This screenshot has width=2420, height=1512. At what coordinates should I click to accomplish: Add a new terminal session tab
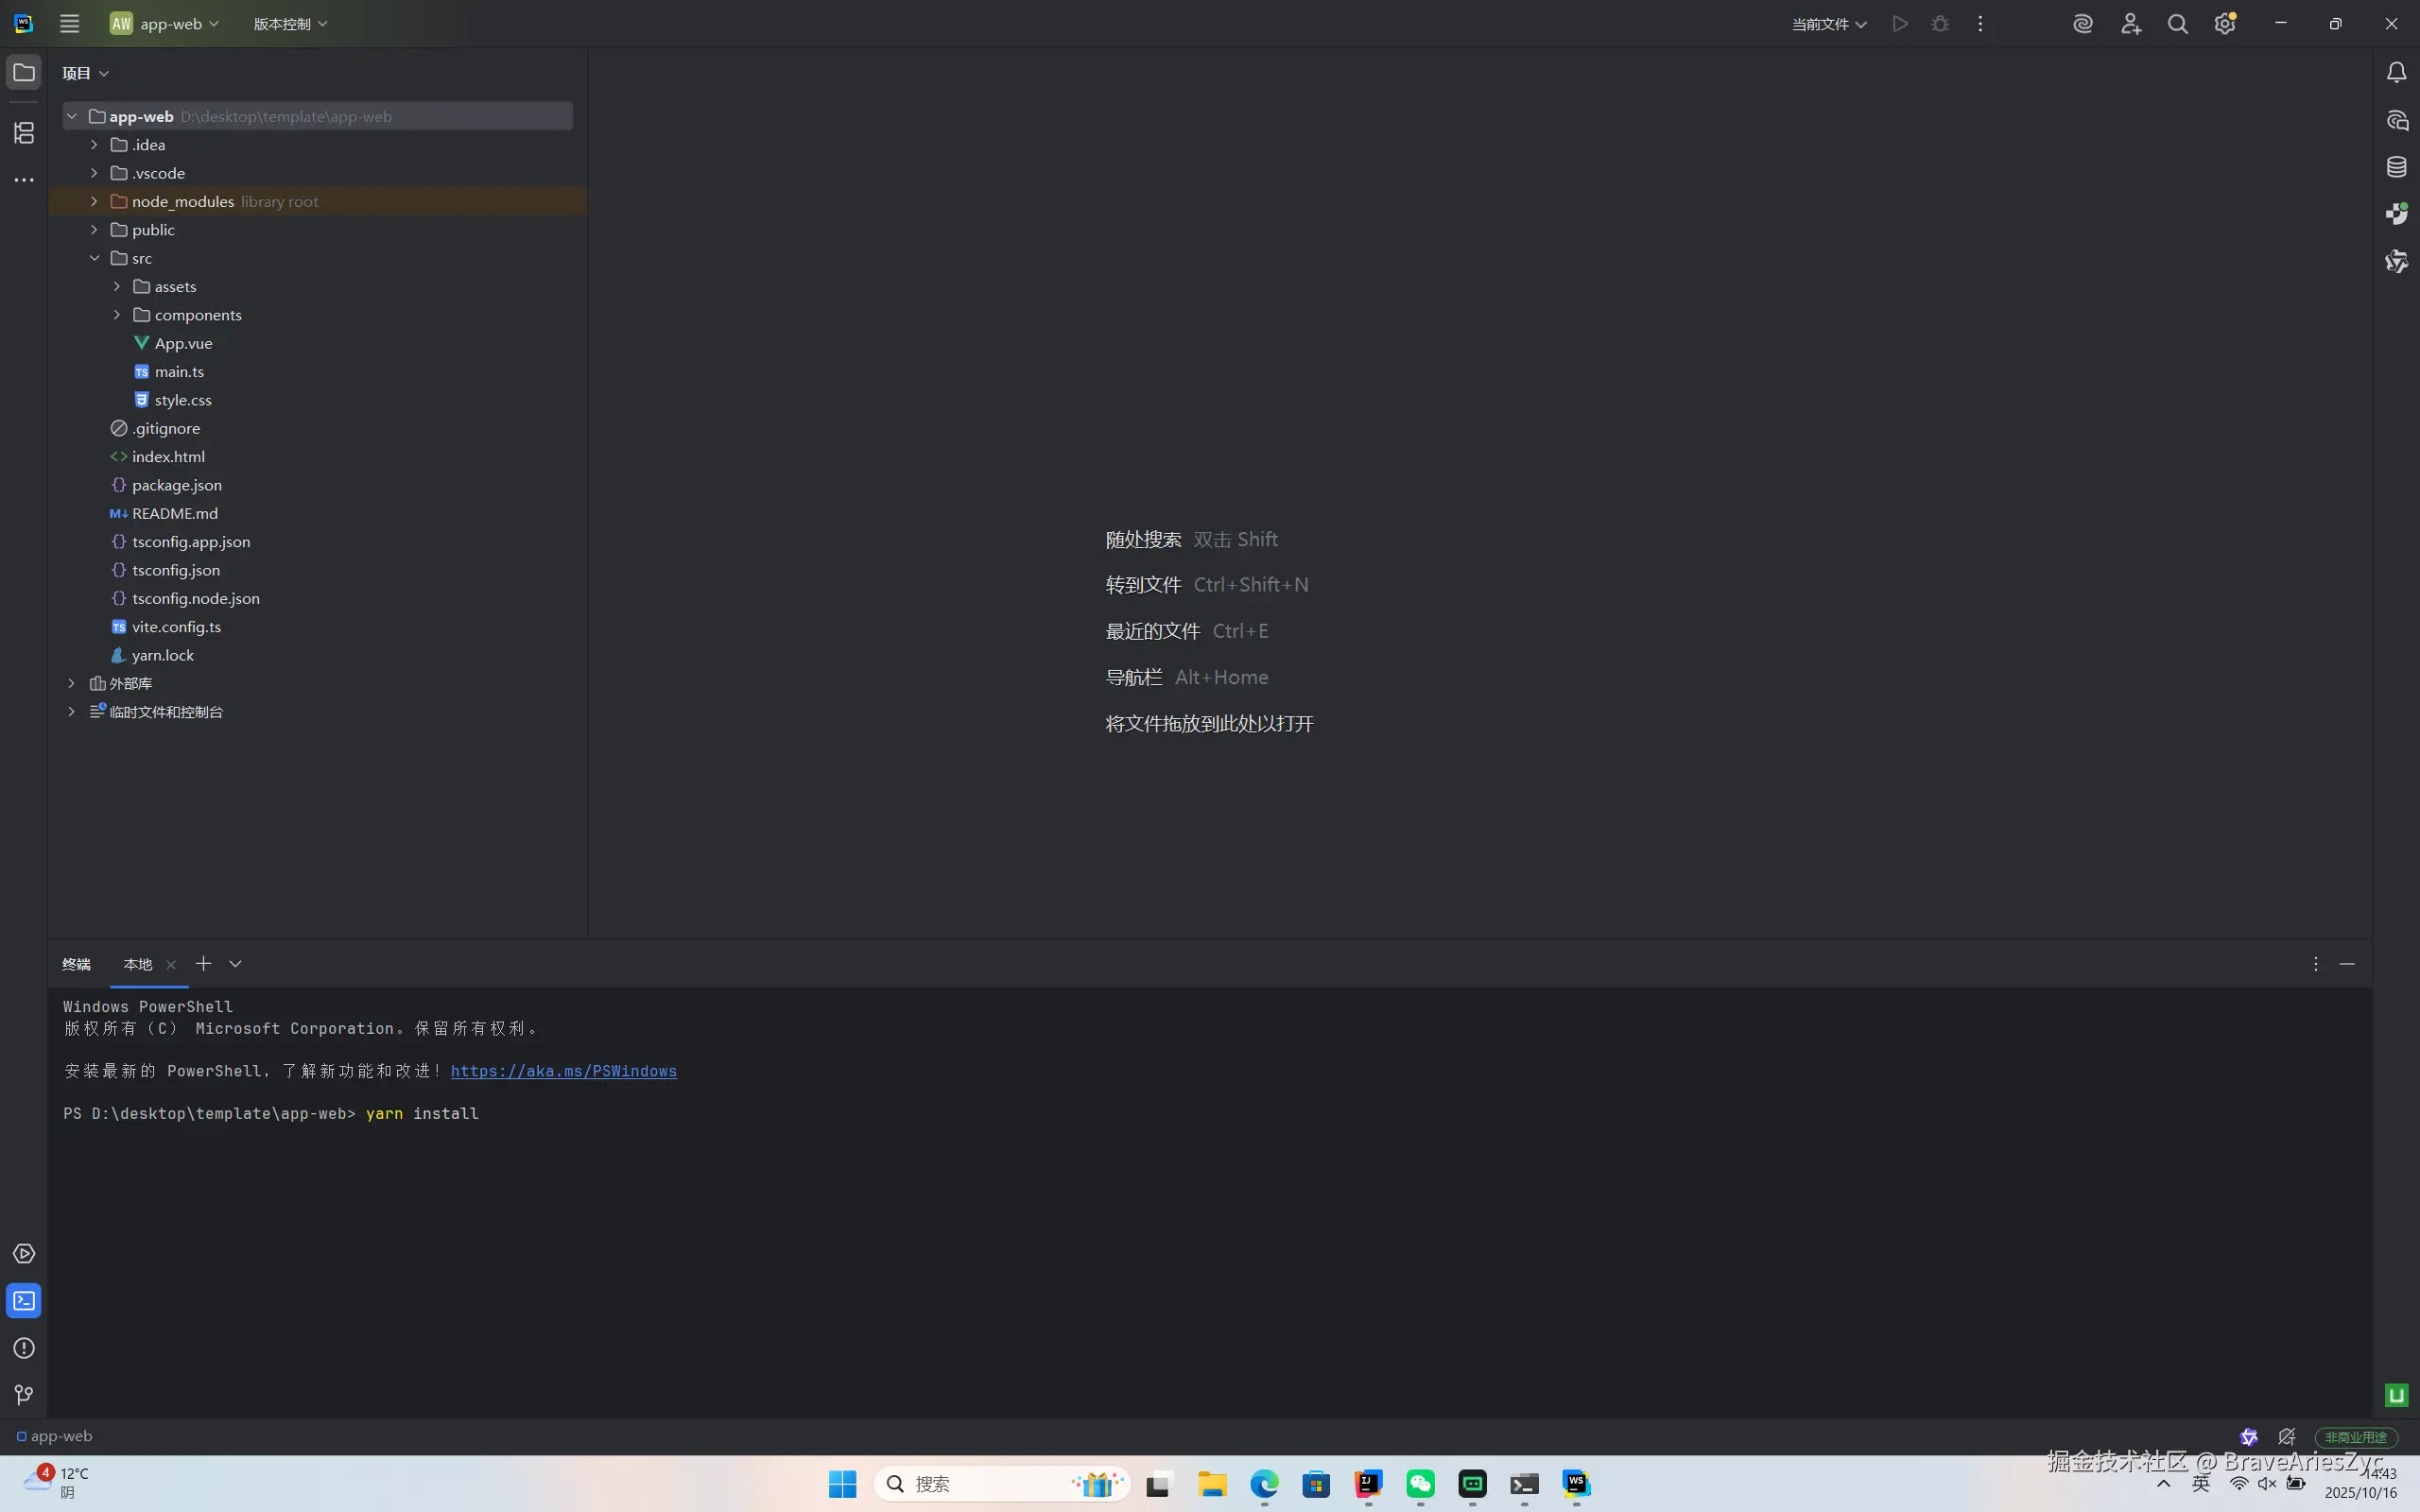[x=203, y=963]
